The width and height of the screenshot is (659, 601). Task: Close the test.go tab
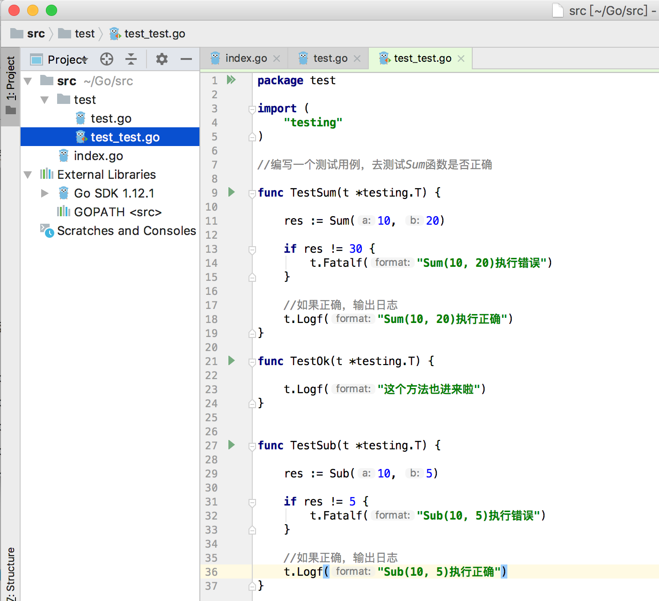pos(357,59)
